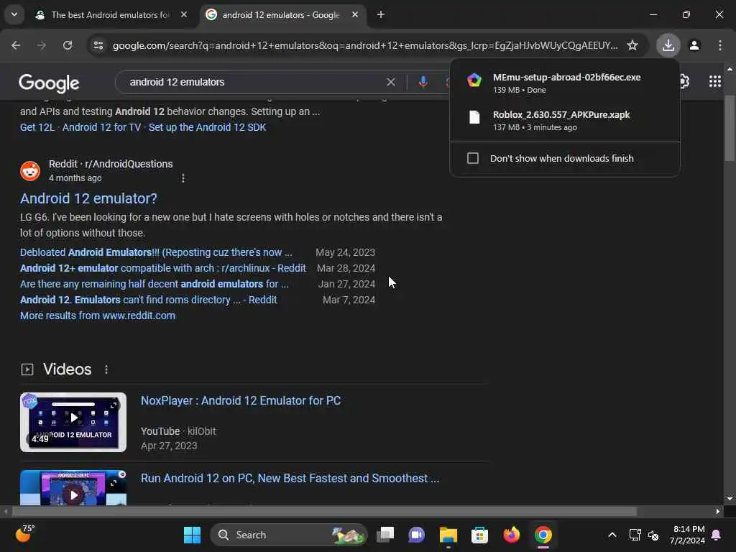Screen dimensions: 736x552
Task: Open File Explorer from taskbar
Action: point(448,535)
